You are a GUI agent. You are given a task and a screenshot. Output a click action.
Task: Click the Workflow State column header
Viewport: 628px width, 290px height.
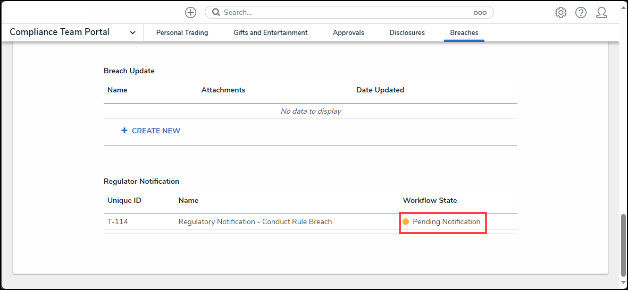[430, 200]
